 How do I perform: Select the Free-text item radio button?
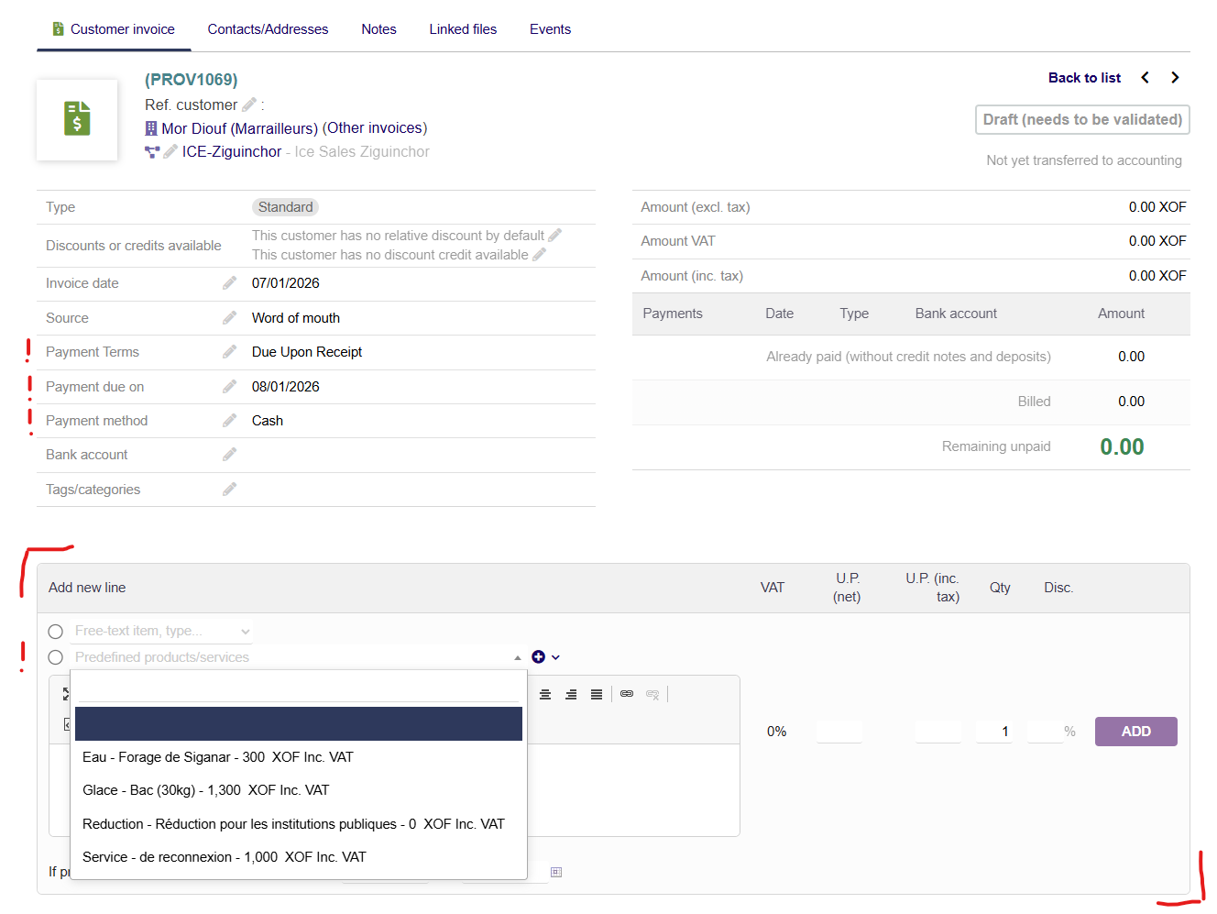point(56,632)
